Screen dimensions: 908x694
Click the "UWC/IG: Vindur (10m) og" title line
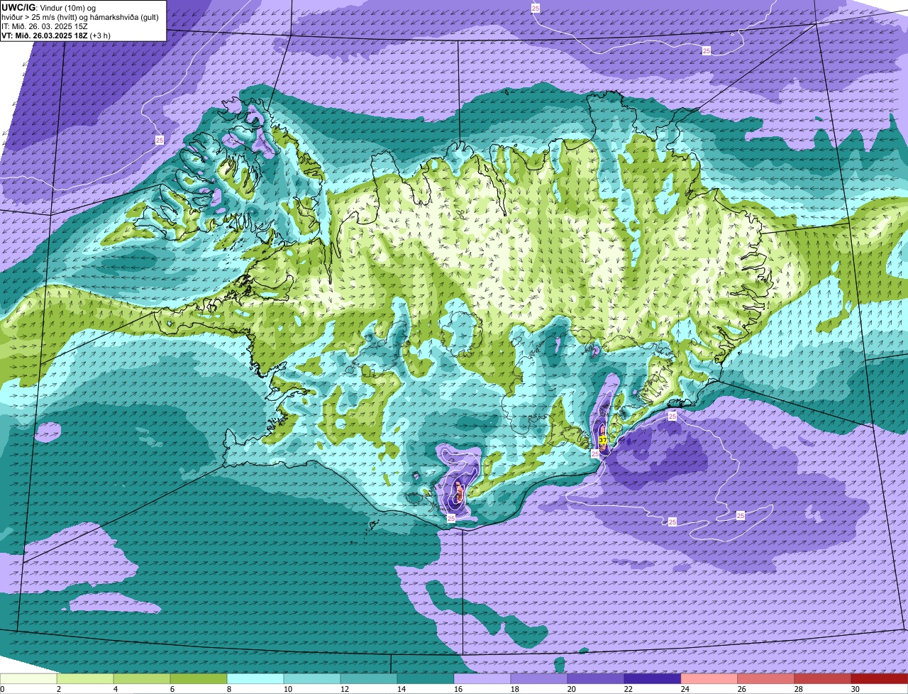pos(49,7)
